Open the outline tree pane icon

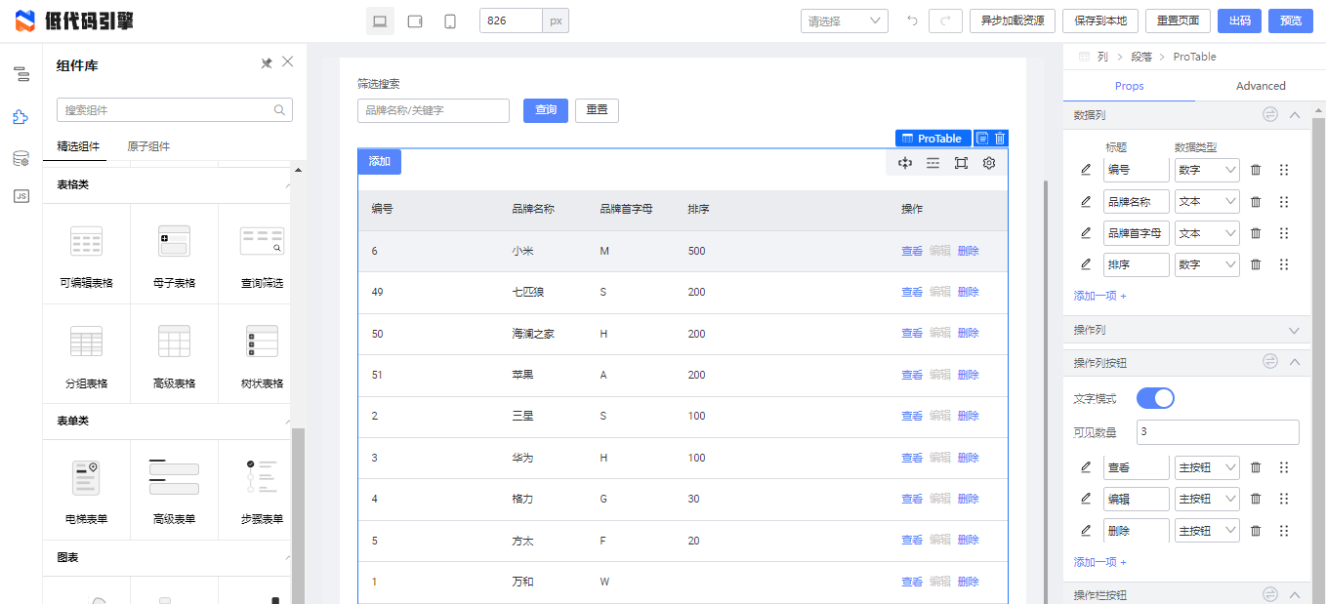21,74
